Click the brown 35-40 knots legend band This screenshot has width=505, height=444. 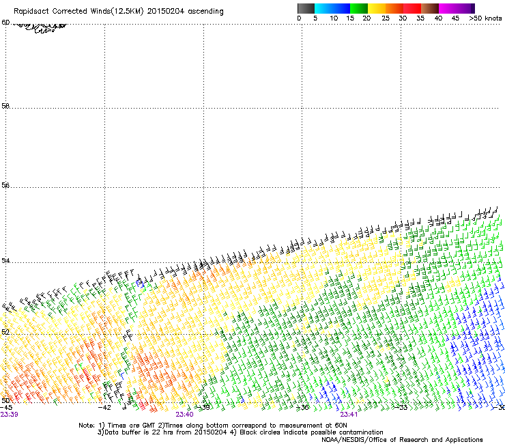click(x=430, y=8)
